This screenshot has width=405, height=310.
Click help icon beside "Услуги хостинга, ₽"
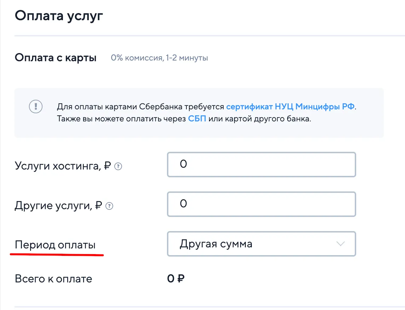(118, 166)
